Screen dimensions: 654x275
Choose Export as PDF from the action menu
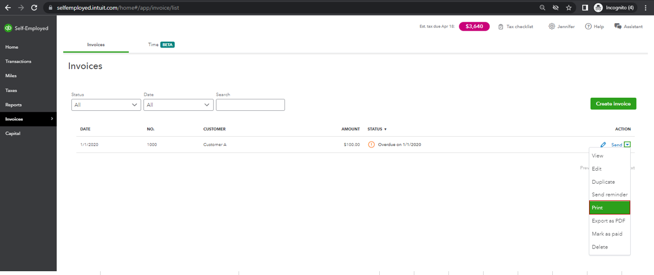pyautogui.click(x=610, y=221)
